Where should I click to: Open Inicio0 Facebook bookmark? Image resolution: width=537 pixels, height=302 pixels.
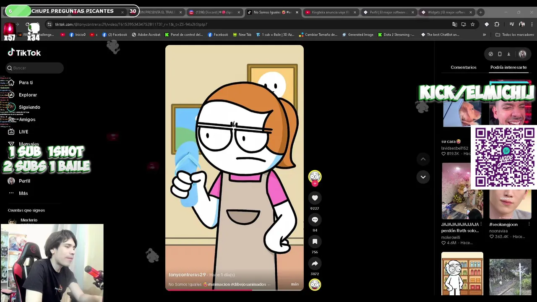tap(77, 35)
